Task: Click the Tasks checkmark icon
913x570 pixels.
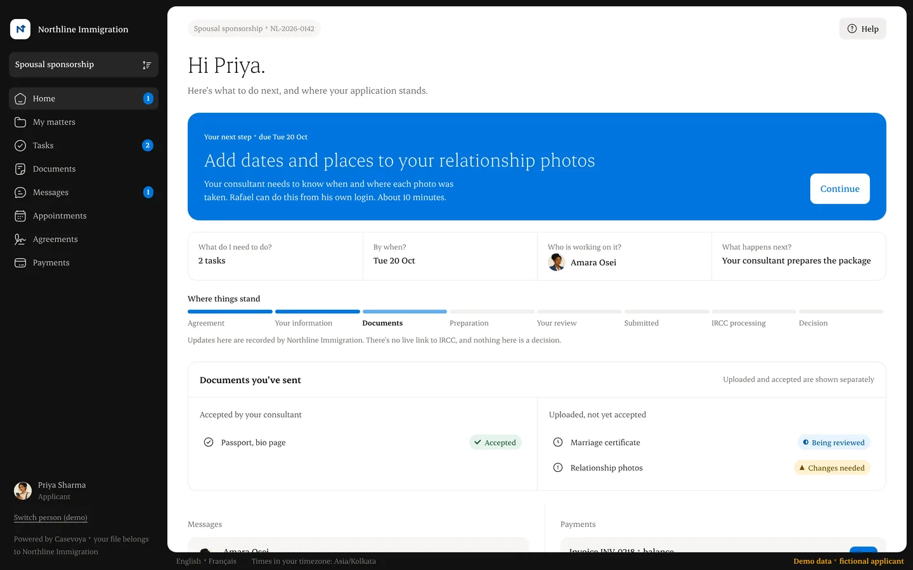Action: [x=20, y=146]
